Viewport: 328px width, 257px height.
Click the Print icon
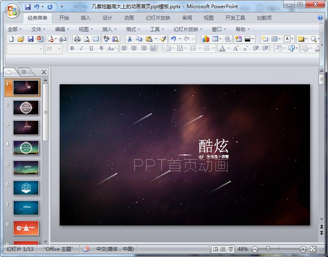coord(77,39)
